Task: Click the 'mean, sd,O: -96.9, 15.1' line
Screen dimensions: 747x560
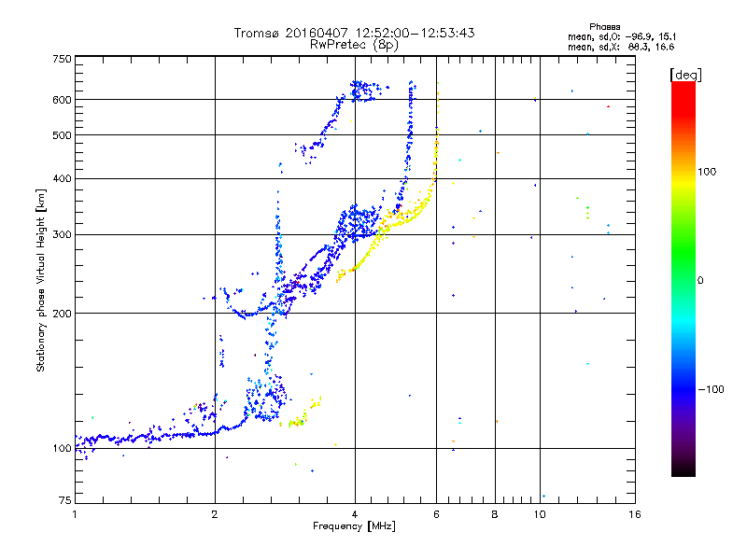Action: coord(622,36)
